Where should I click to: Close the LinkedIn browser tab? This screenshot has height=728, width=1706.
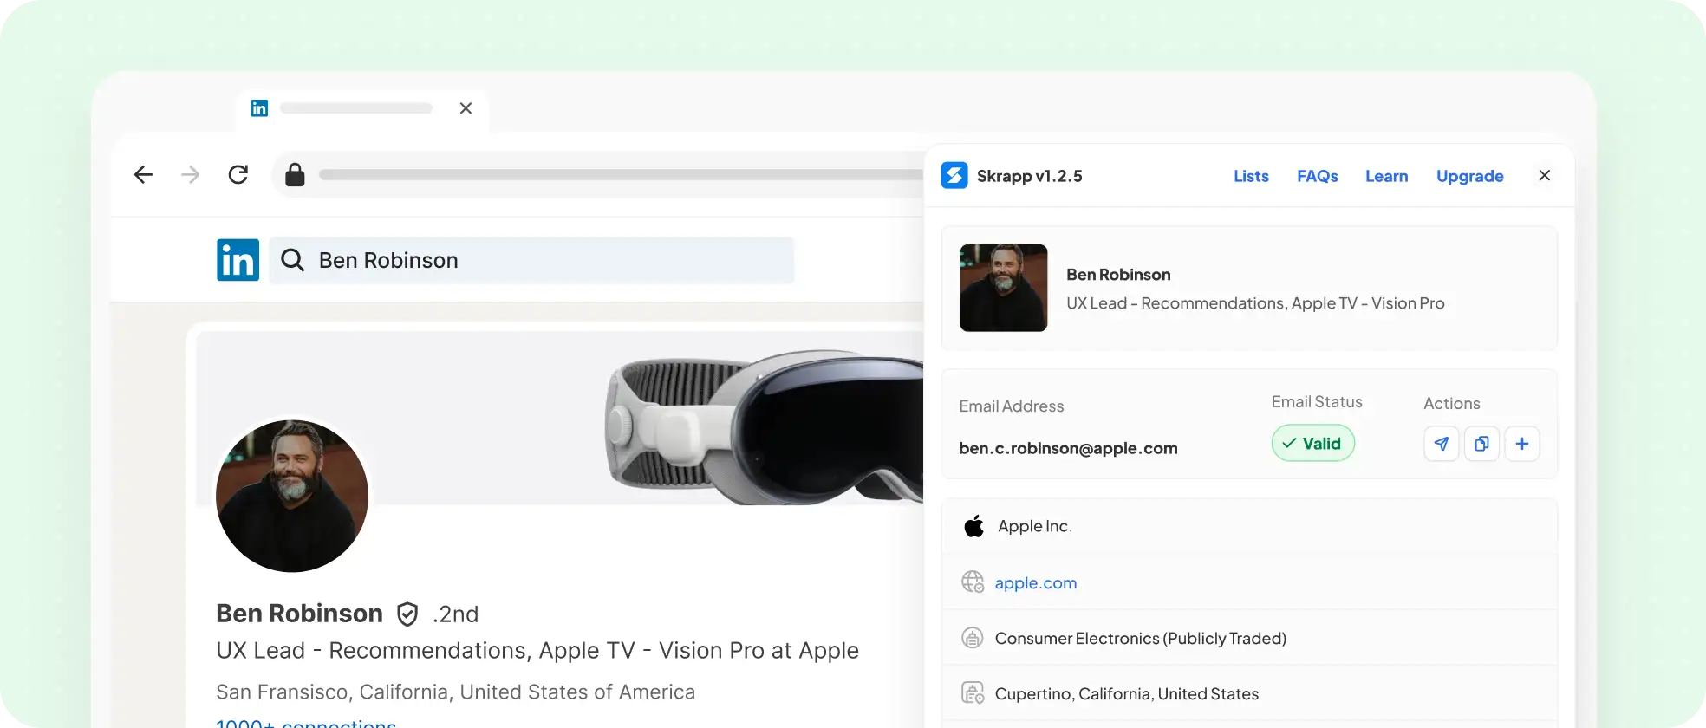click(466, 108)
